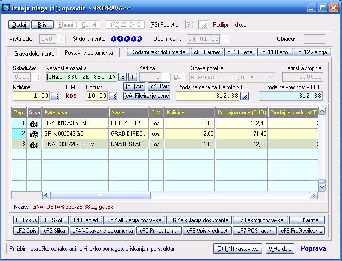The width and height of the screenshot is (342, 261).
Task: Click the Dodaj button
Action: pos(19,24)
